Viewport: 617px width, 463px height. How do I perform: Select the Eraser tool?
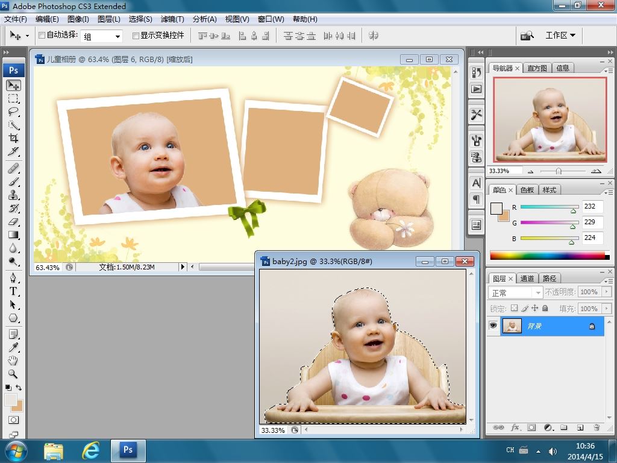pos(13,221)
